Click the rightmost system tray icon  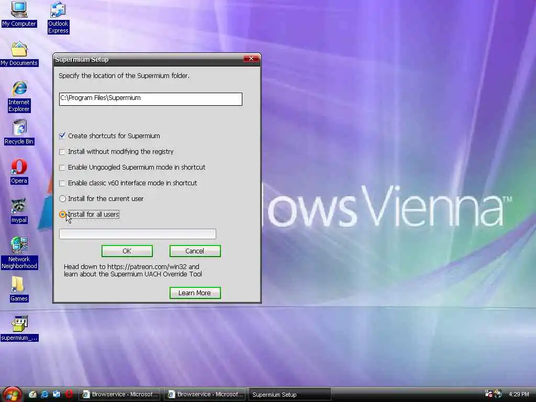point(498,394)
